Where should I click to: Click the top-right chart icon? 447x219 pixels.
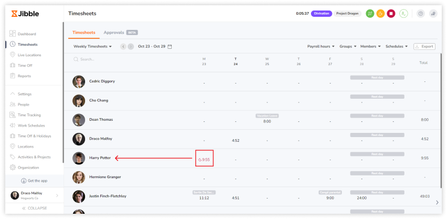[x=433, y=14]
